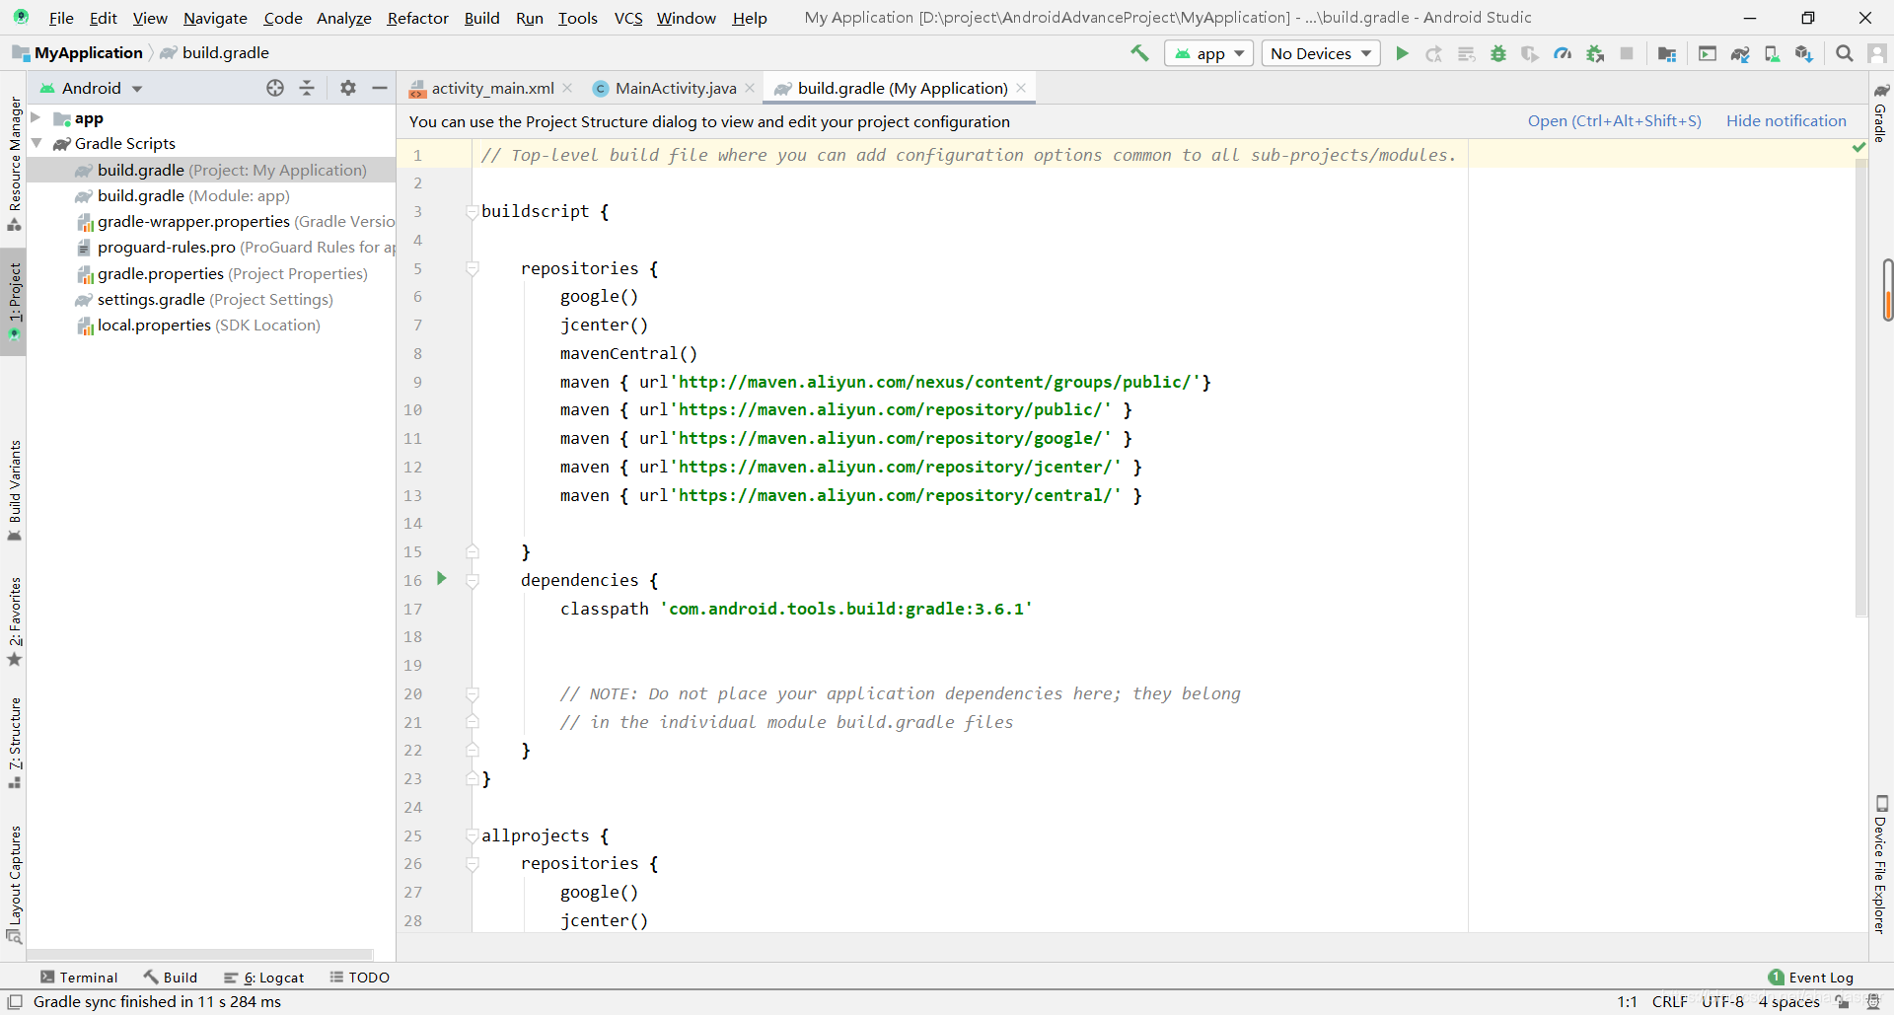The image size is (1894, 1015).
Task: Click green inspection checkmark in editor corner
Action: (x=1858, y=147)
